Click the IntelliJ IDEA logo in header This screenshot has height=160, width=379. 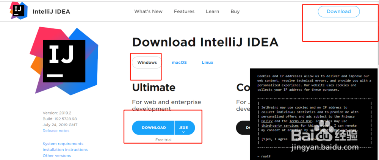(x=19, y=11)
